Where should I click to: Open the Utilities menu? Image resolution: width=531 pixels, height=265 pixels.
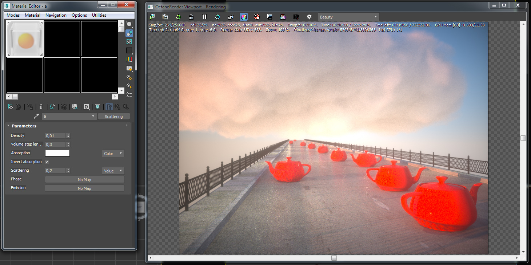pyautogui.click(x=99, y=15)
